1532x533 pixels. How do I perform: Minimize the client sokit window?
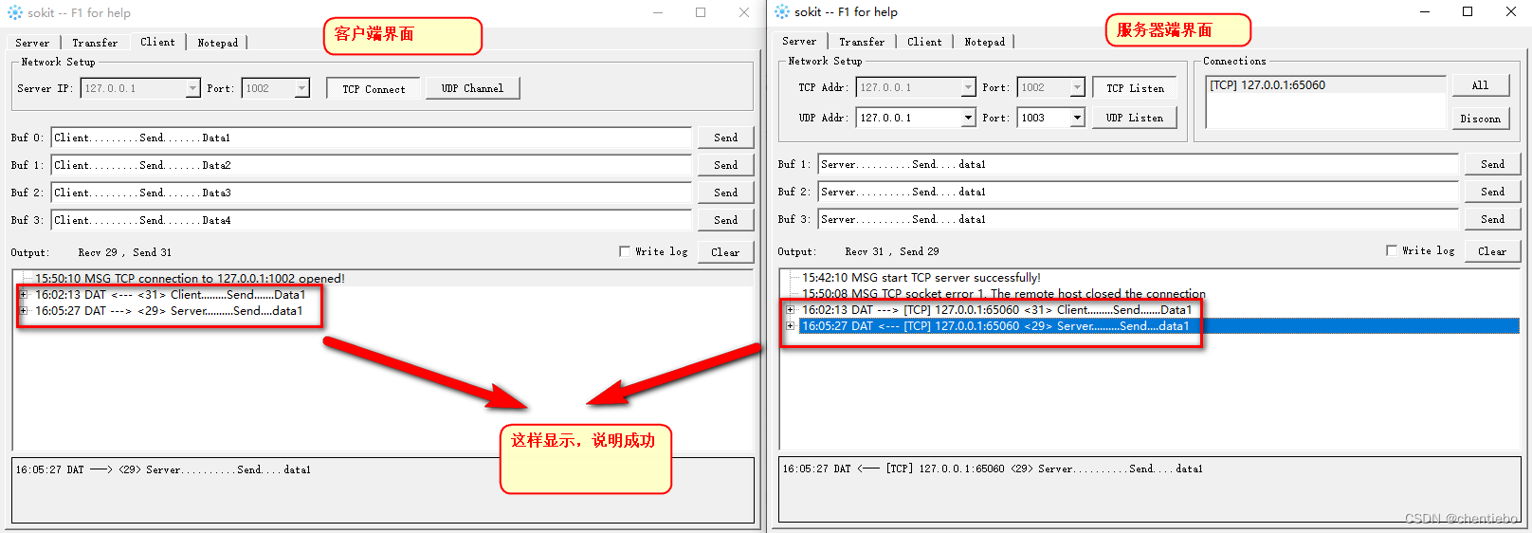[x=658, y=12]
